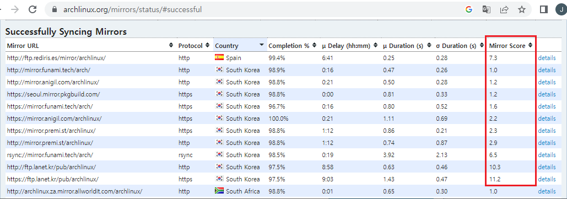Open details for https ftp.lanet.kr row
This screenshot has height=199, width=567.
547,179
